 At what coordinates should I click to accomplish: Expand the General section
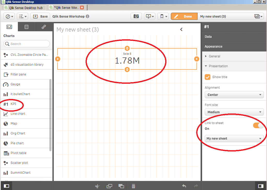(234, 56)
